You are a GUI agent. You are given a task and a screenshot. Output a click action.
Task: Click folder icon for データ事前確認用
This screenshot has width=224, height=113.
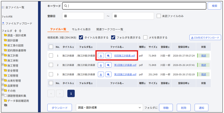pos(5,101)
